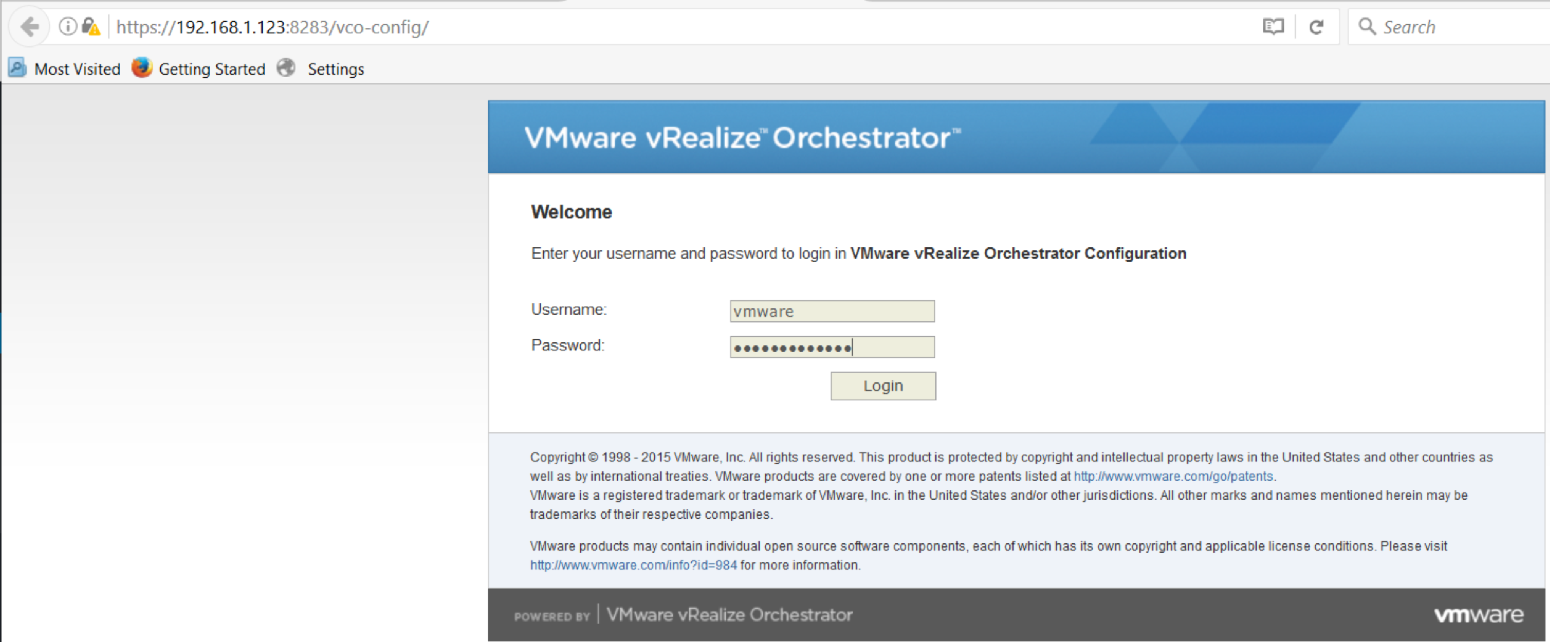
Task: Open the Getting Started bookmark
Action: coord(212,69)
